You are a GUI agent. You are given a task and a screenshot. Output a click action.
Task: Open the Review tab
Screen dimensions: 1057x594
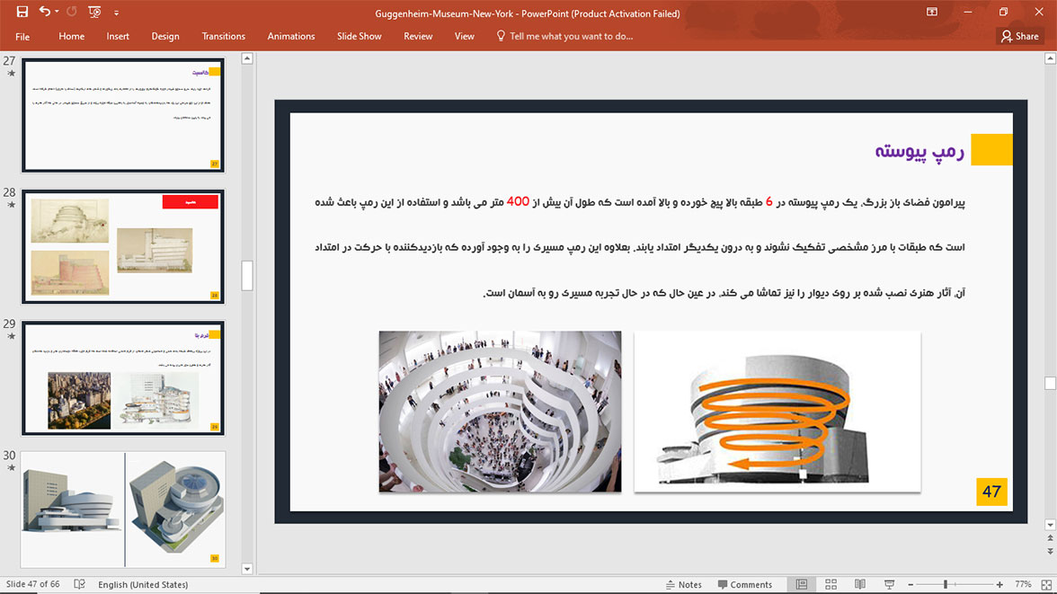418,37
